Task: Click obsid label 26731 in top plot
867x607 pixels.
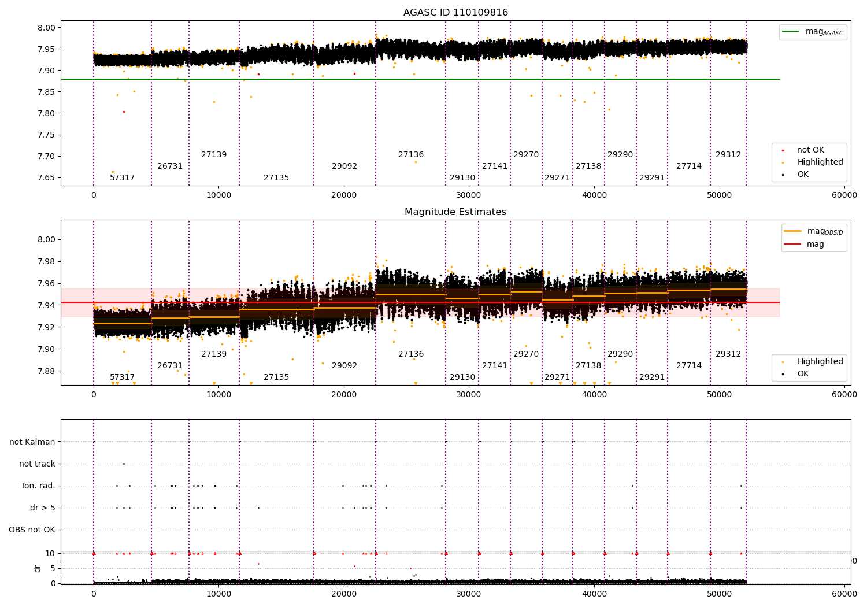Action: pos(170,166)
